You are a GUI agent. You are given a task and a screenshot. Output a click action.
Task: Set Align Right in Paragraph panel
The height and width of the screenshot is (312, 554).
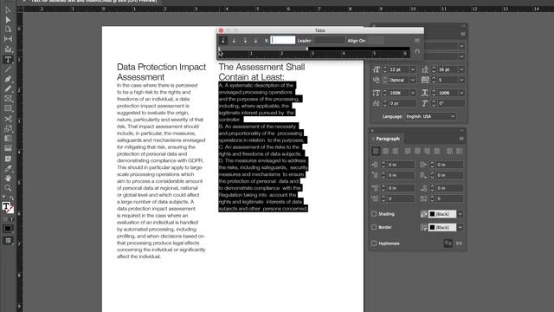(x=395, y=152)
